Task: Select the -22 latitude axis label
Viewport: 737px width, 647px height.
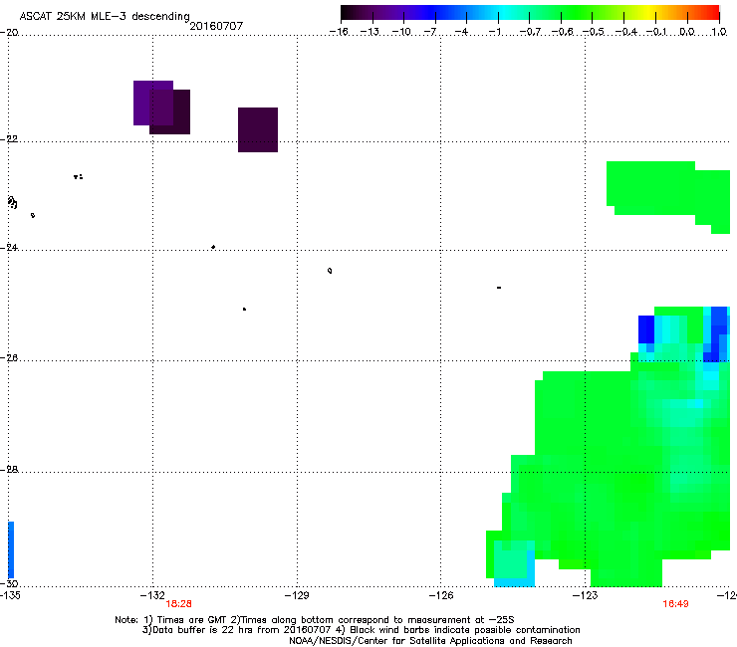Action: point(9,139)
